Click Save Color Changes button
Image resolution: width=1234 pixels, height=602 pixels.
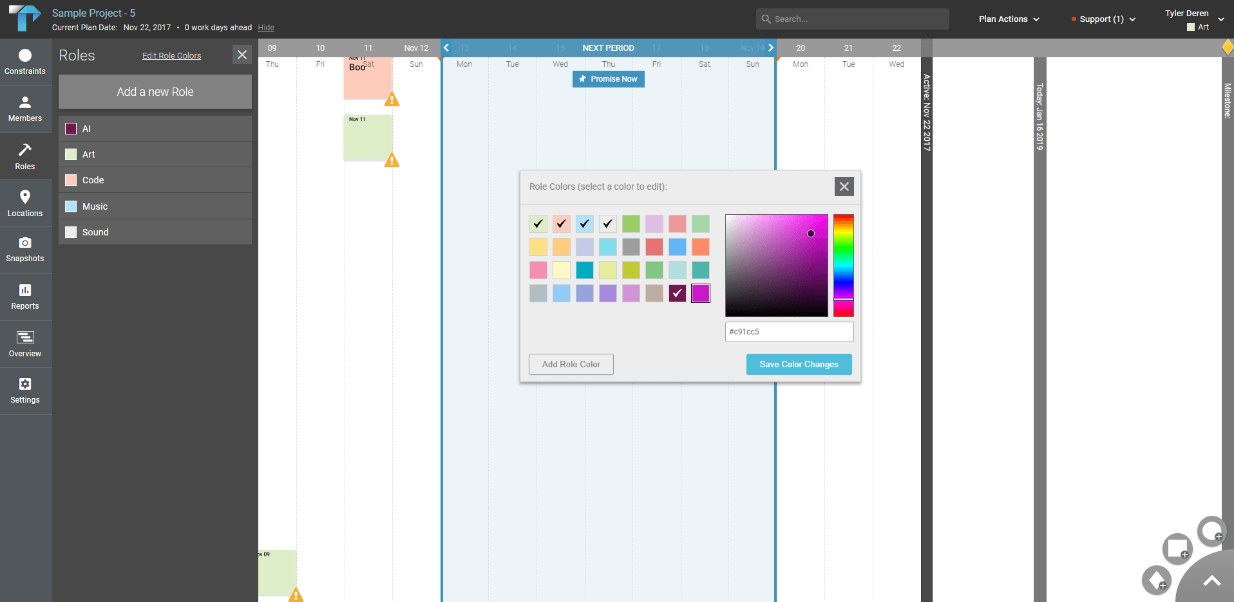[799, 364]
